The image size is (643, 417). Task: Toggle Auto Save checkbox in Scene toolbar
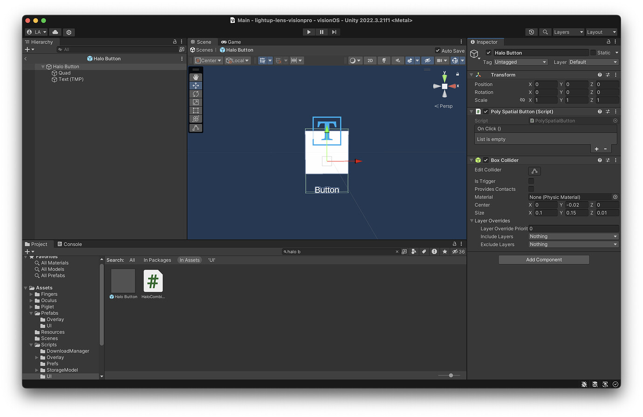tap(437, 51)
